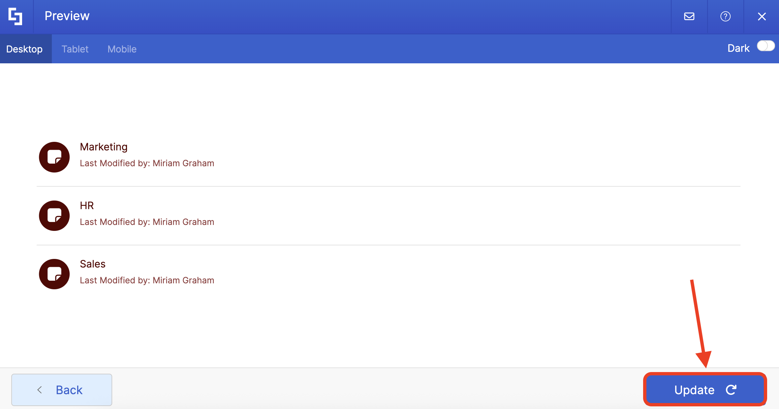
Task: Click the Sales note icon
Action: [x=54, y=274]
